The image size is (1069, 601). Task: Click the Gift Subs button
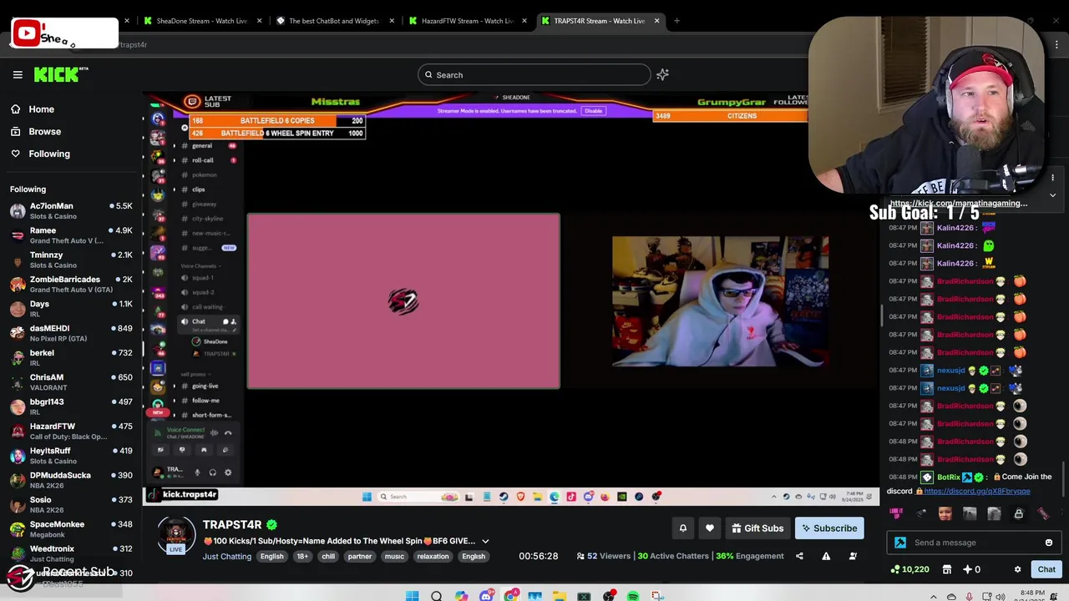(x=757, y=528)
